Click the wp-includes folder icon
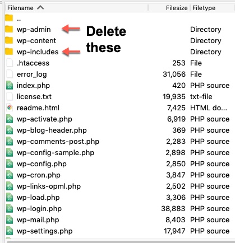The height and width of the screenshot is (243, 235). click(x=9, y=52)
